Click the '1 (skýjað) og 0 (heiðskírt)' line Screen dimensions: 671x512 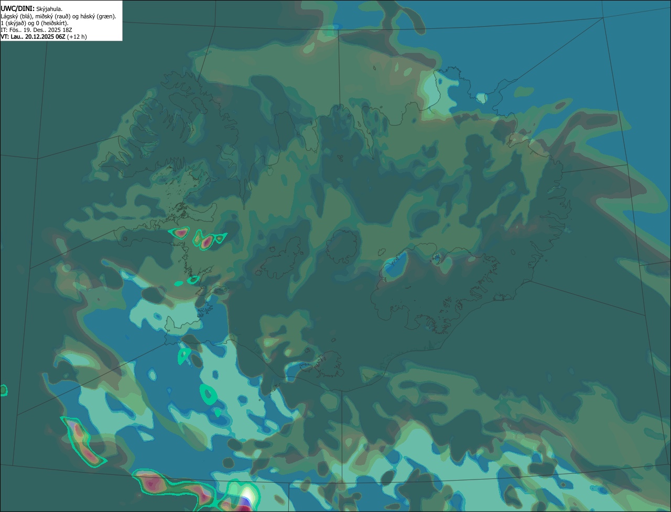(x=35, y=23)
